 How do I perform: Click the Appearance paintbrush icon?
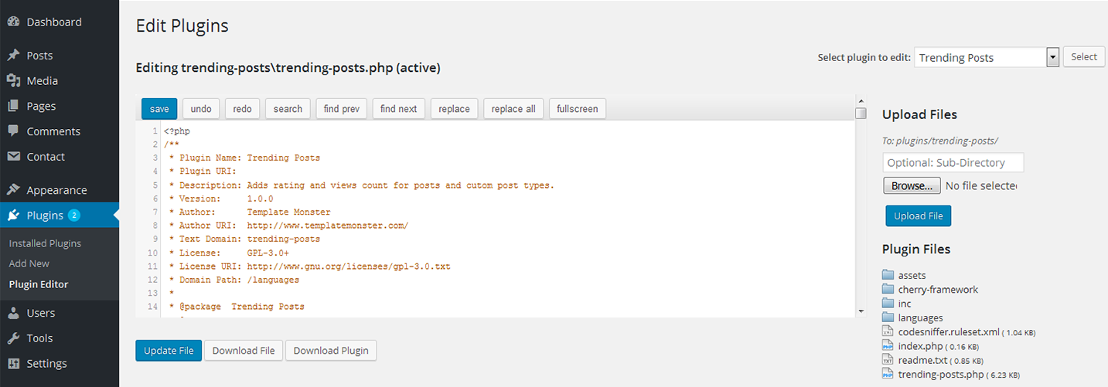coord(13,190)
